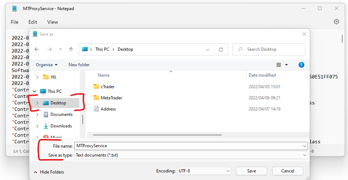Create a New folder

(x=79, y=65)
